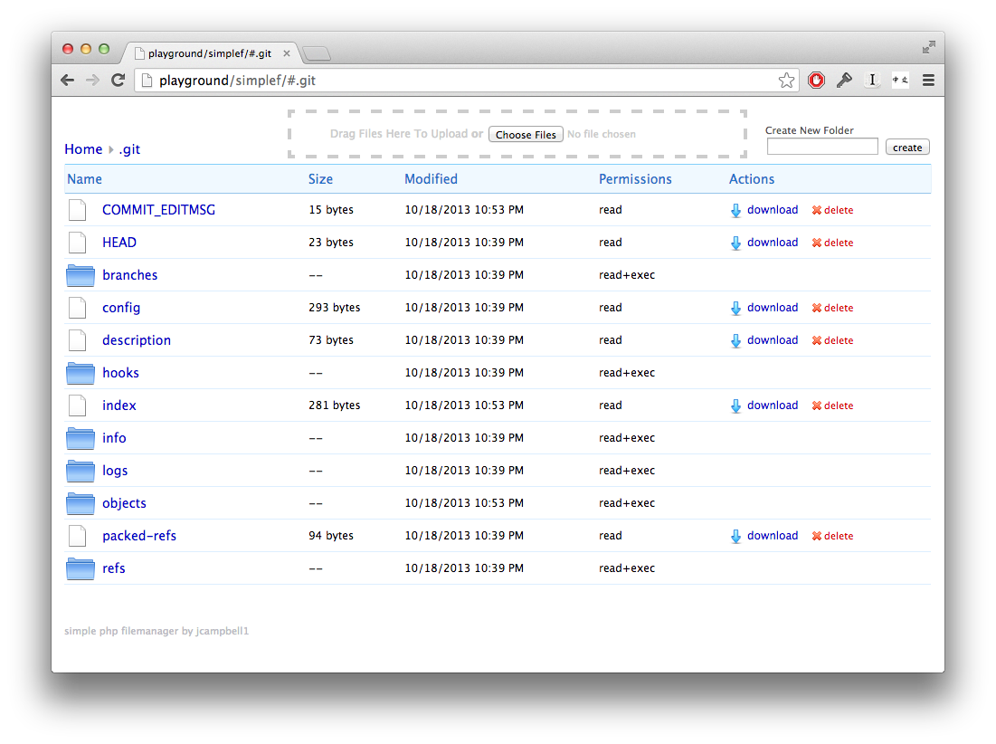Open the COMMIT_EDITMSG file link

[159, 210]
